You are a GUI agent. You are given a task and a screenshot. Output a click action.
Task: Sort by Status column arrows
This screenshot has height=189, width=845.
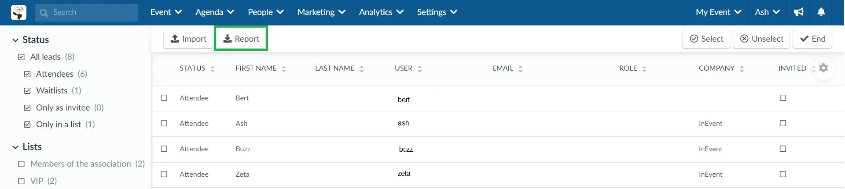click(x=213, y=69)
